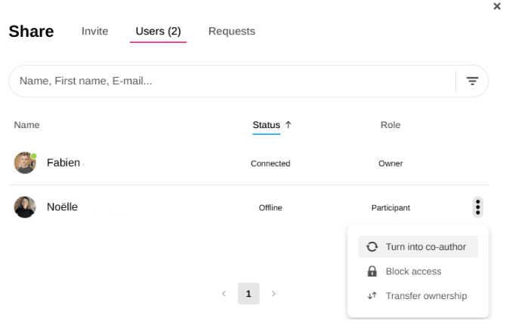Click the Block access lock icon
The height and width of the screenshot is (324, 506).
click(372, 272)
